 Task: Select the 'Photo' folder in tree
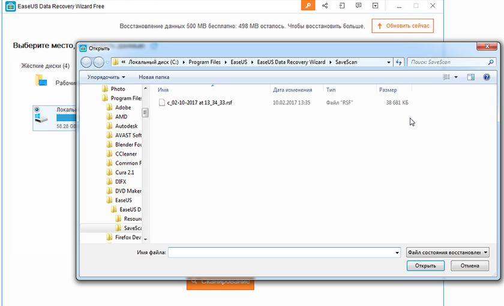pyautogui.click(x=118, y=89)
